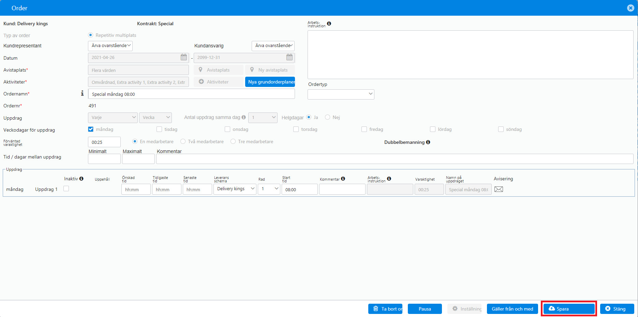The image size is (638, 317).
Task: Click the Tidigaste tid hh:mm field
Action: [167, 189]
